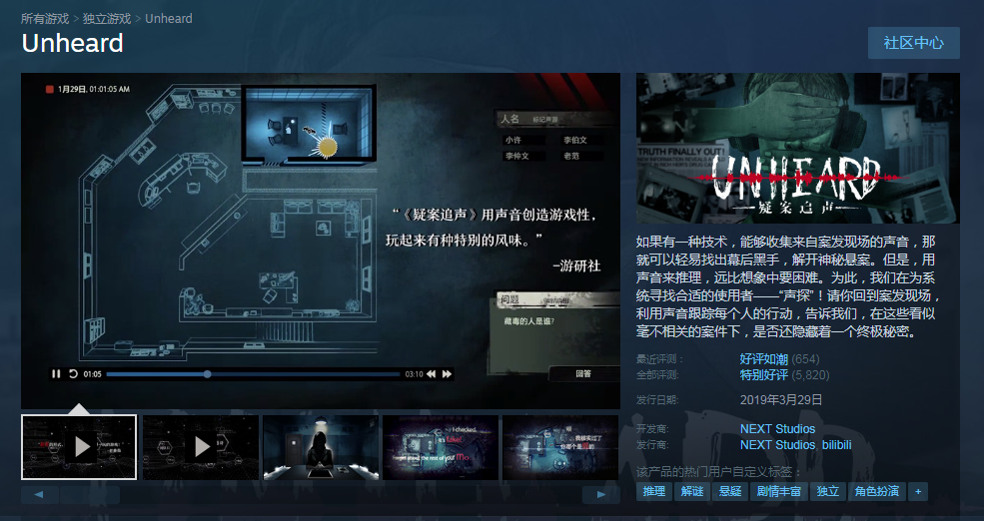Open the 特别好评 all reviews link
This screenshot has height=521, width=984.
coord(764,375)
